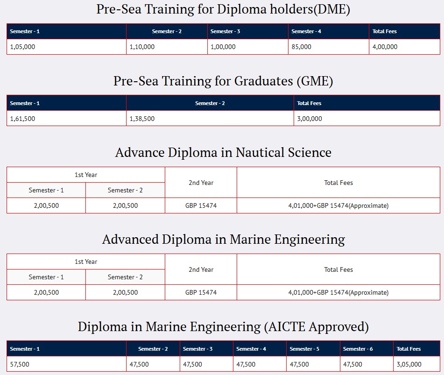Click the GME Semester - 2 header
444x375 pixels.
[210, 103]
